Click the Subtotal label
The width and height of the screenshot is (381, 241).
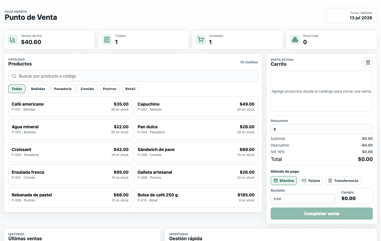click(278, 139)
